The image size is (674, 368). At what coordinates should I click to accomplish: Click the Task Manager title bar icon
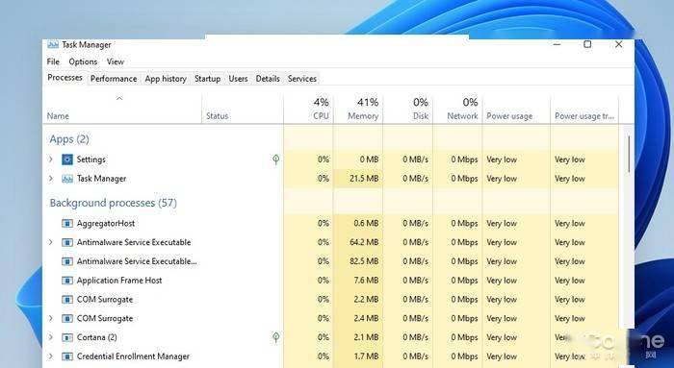[53, 44]
